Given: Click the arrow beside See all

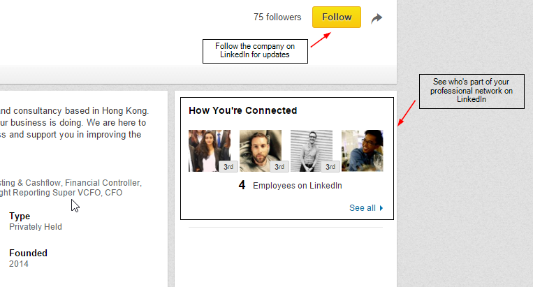Looking at the screenshot, I should tap(381, 208).
